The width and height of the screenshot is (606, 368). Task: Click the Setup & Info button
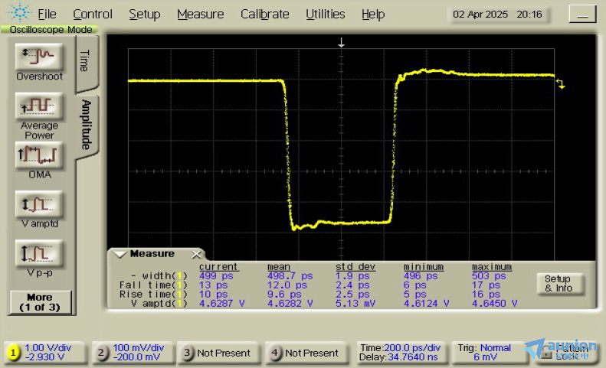(559, 284)
